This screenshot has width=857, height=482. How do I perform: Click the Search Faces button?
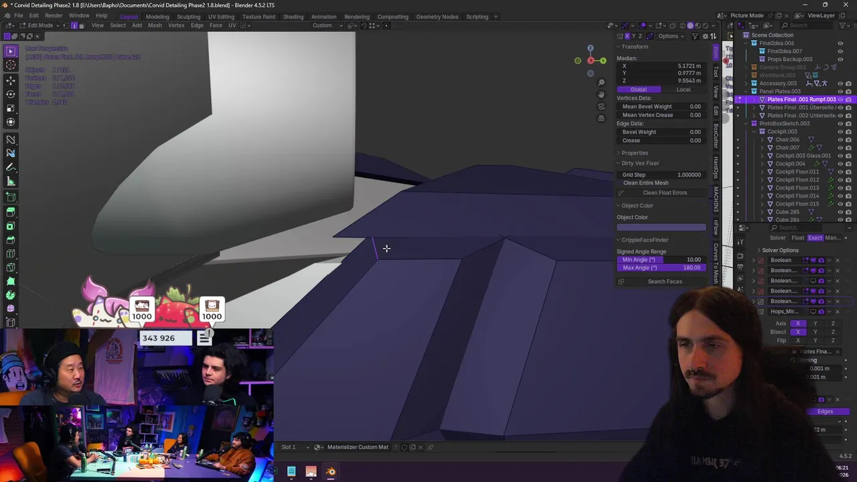pos(661,281)
